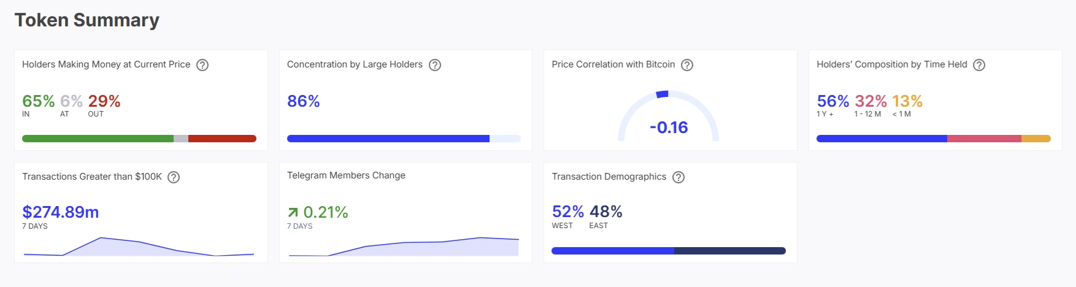Click the Transactions Greater than $100K sparkline chart
1076x287 pixels.
click(139, 247)
